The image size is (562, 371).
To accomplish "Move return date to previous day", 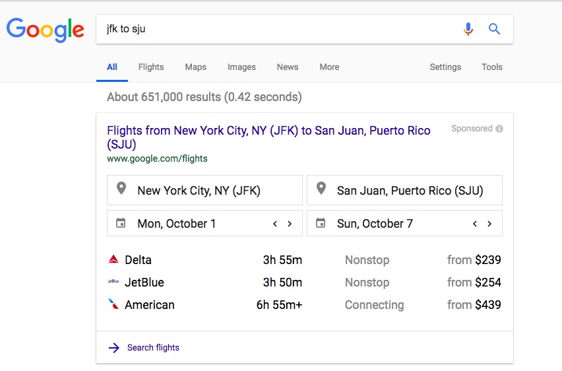I will point(475,224).
